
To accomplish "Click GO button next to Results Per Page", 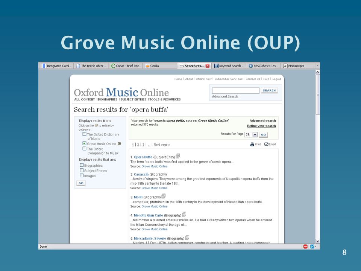I will (x=263, y=135).
